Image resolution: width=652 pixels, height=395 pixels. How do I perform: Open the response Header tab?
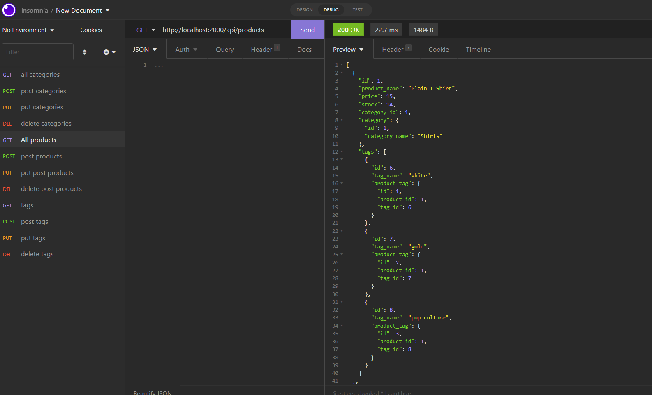pos(396,49)
